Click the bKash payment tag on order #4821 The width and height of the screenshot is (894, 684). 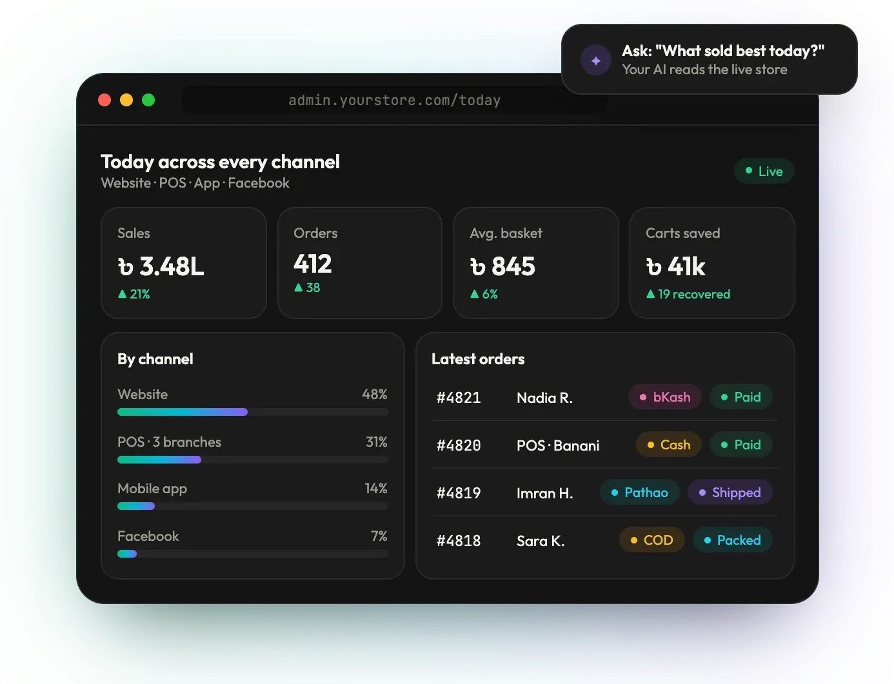tap(665, 397)
